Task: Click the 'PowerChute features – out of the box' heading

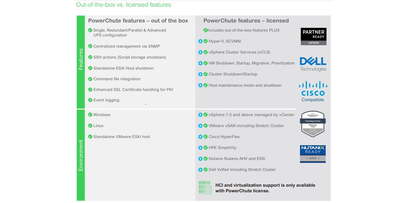Action: [x=138, y=21]
